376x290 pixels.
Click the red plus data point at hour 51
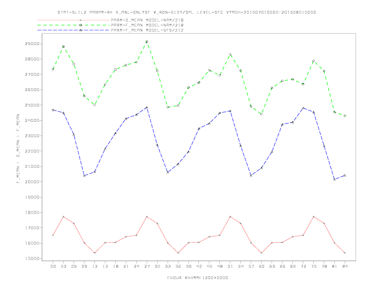230,217
